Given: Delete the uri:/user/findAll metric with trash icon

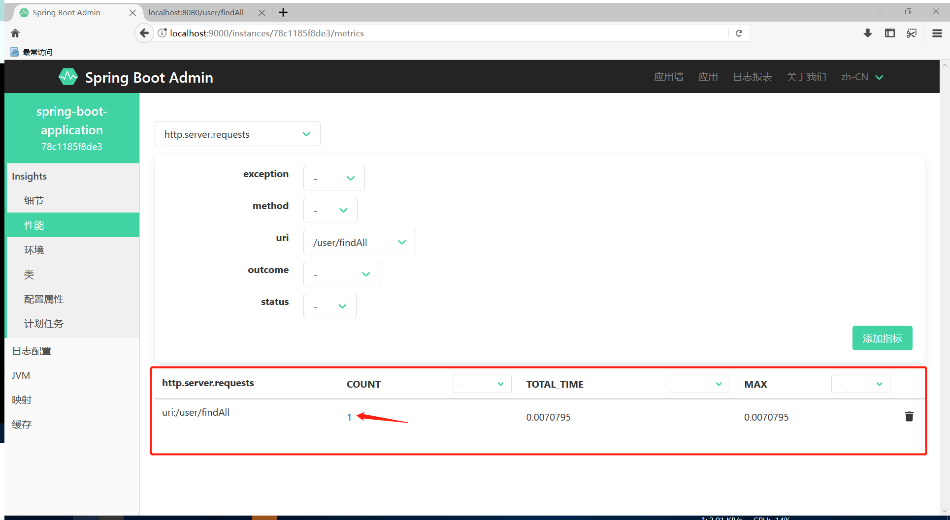Looking at the screenshot, I should [909, 417].
